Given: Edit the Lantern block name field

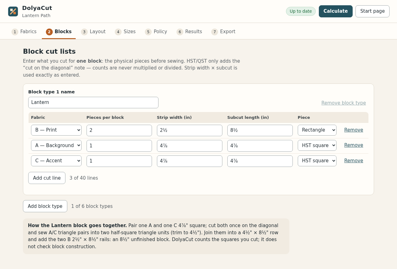Looking at the screenshot, I should [x=93, y=102].
